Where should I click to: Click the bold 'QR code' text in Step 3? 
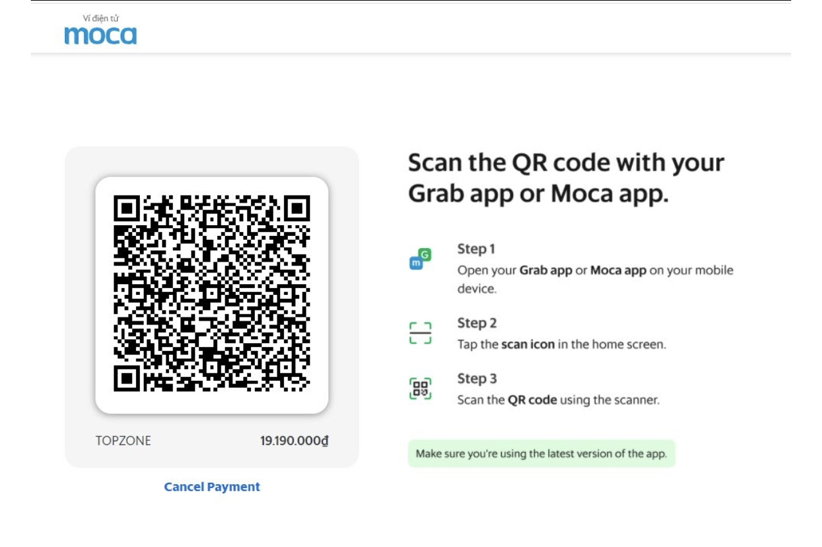pyautogui.click(x=532, y=400)
